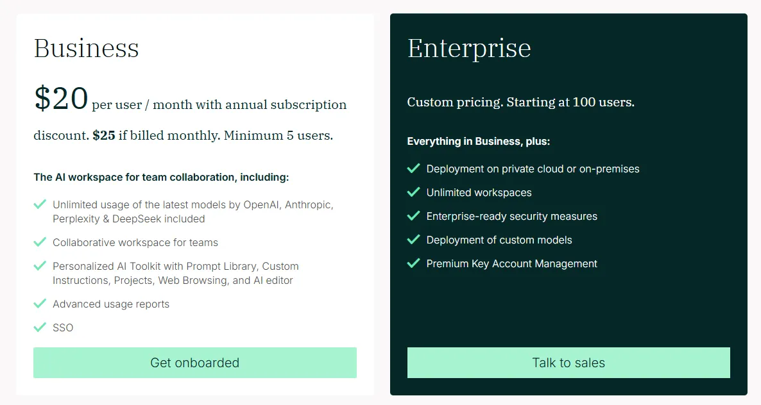Click checkmark beside Enterprise-ready security measures
This screenshot has width=761, height=405.
point(413,215)
